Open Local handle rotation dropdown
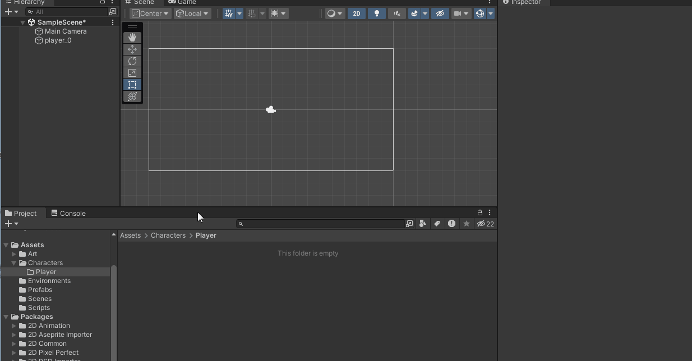Viewport: 692px width, 361px height. click(x=192, y=13)
